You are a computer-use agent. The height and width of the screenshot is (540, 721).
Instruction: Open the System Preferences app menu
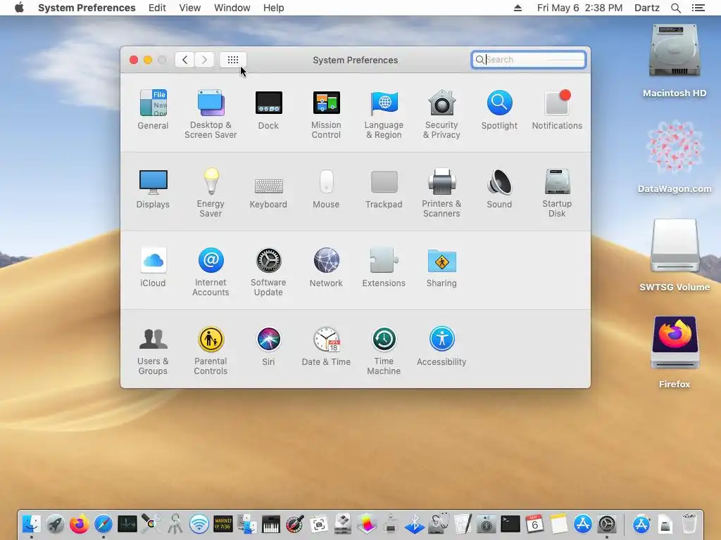point(87,8)
